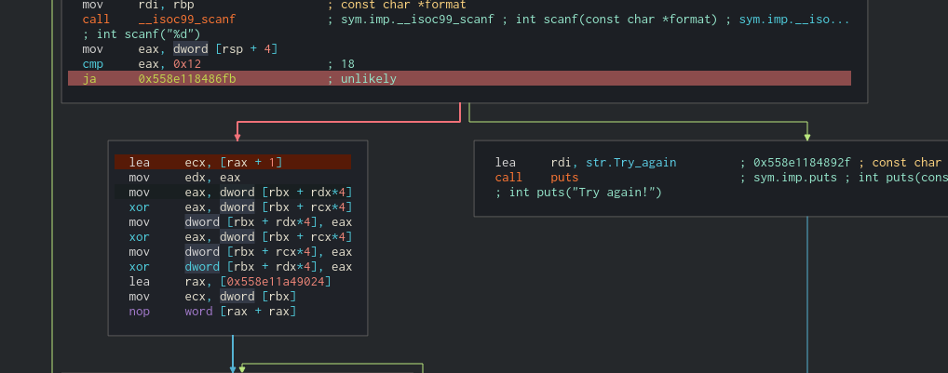Select the "mov ecx, dword [rbx]" instruction
This screenshot has width=948, height=373.
pyautogui.click(x=212, y=297)
